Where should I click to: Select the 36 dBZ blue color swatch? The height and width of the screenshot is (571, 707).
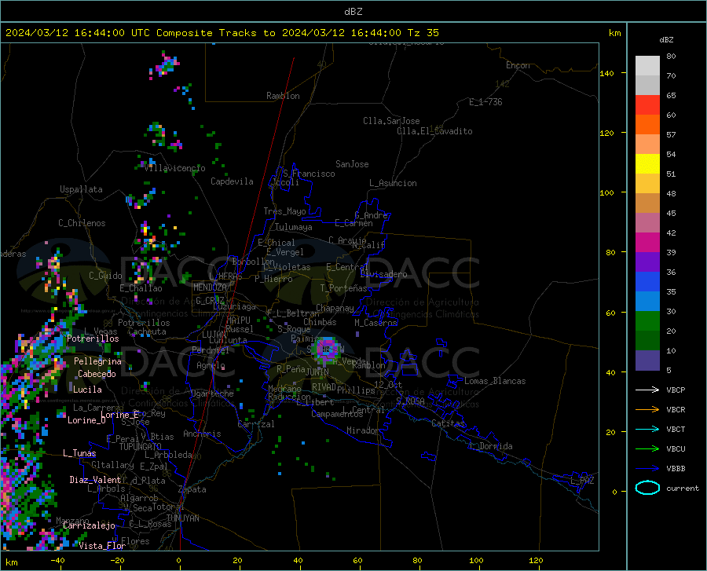click(x=647, y=282)
